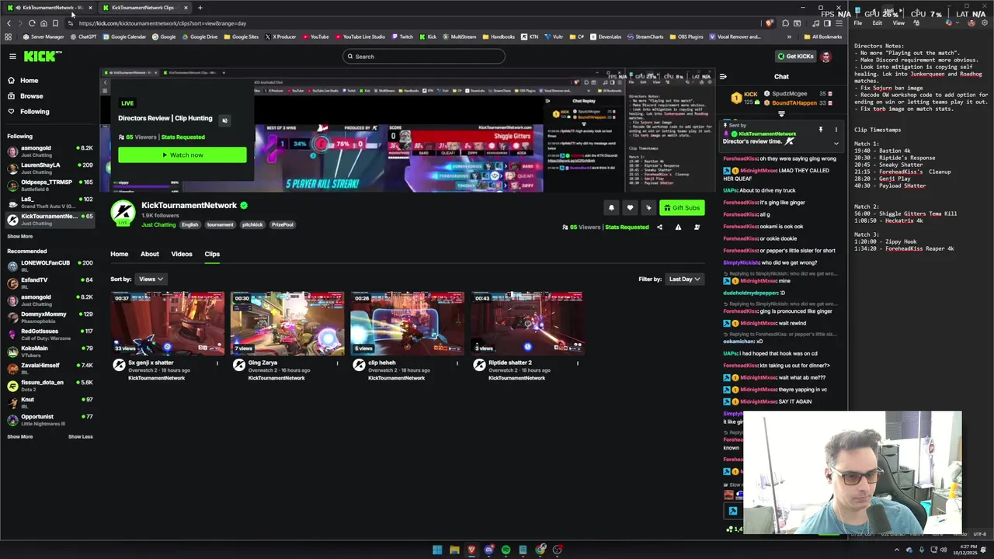Click Show More under Following list
This screenshot has width=994, height=559.
click(20, 236)
